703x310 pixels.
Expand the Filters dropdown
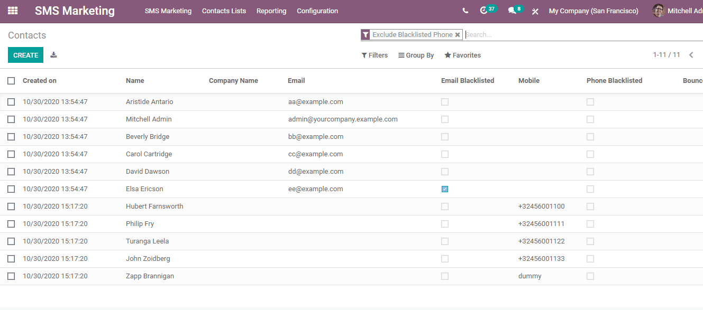375,55
